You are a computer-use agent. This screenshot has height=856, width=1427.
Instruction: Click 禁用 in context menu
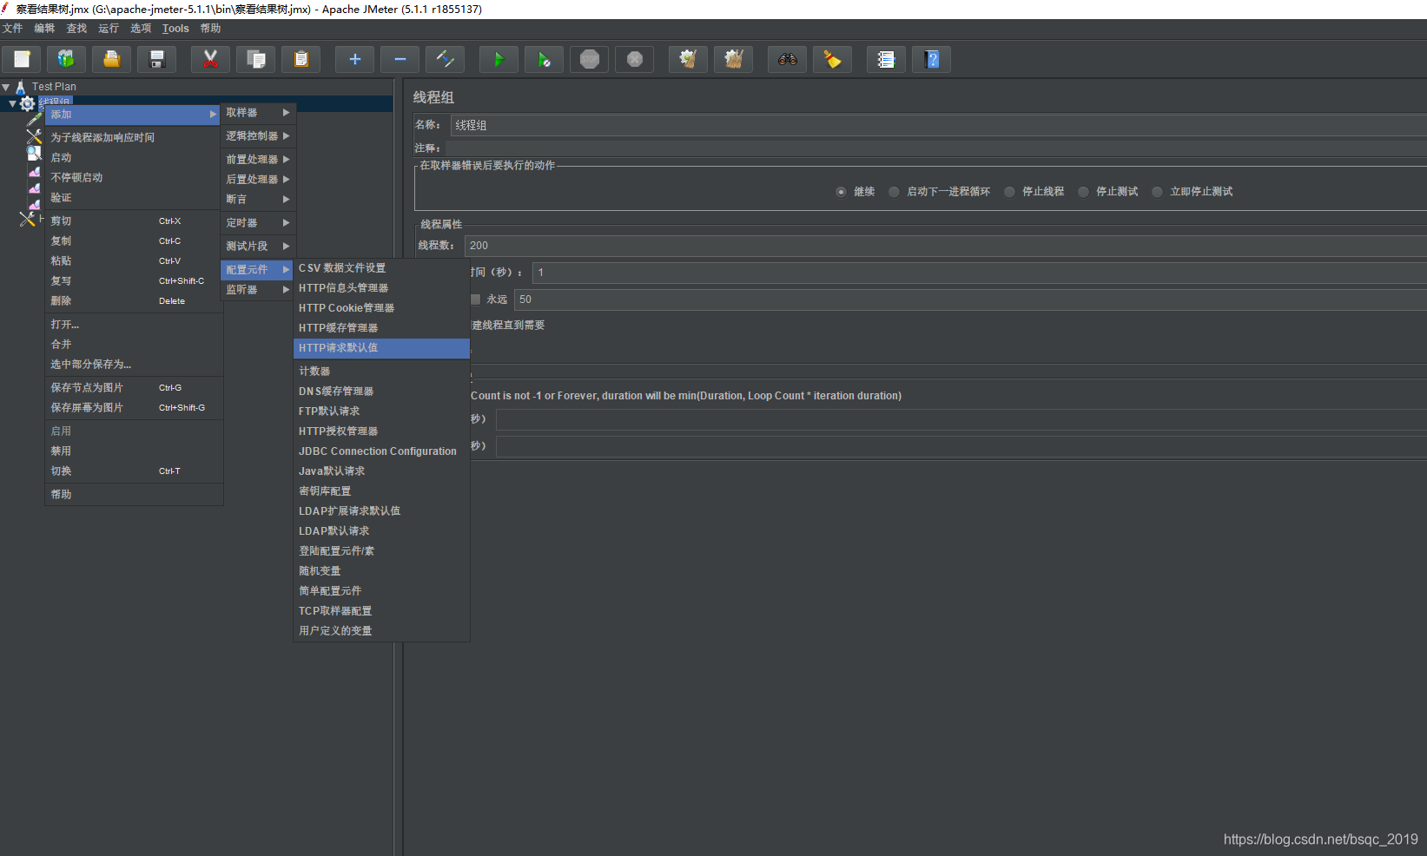(134, 451)
